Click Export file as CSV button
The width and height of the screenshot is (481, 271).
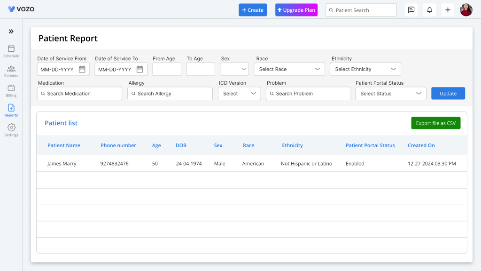(x=435, y=123)
